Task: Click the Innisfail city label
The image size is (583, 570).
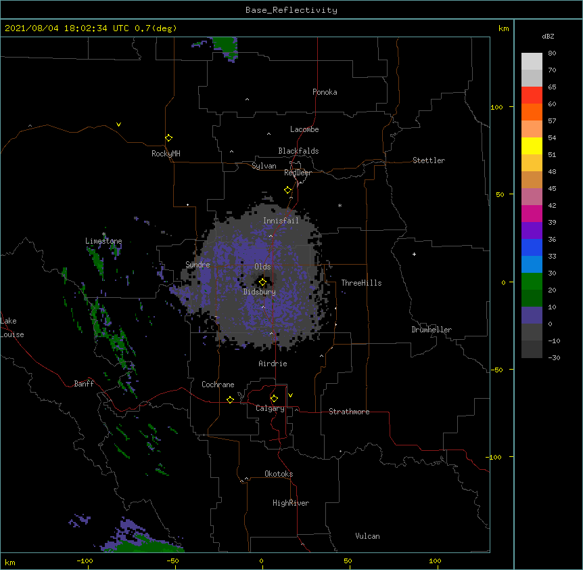Action: coord(281,221)
